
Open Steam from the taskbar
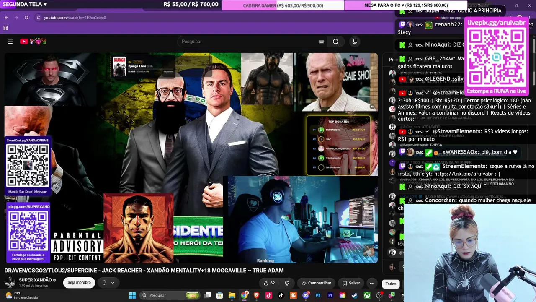tap(355, 295)
